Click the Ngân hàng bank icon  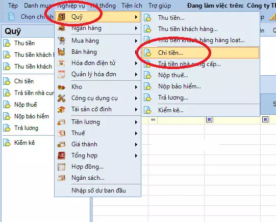tap(61, 28)
